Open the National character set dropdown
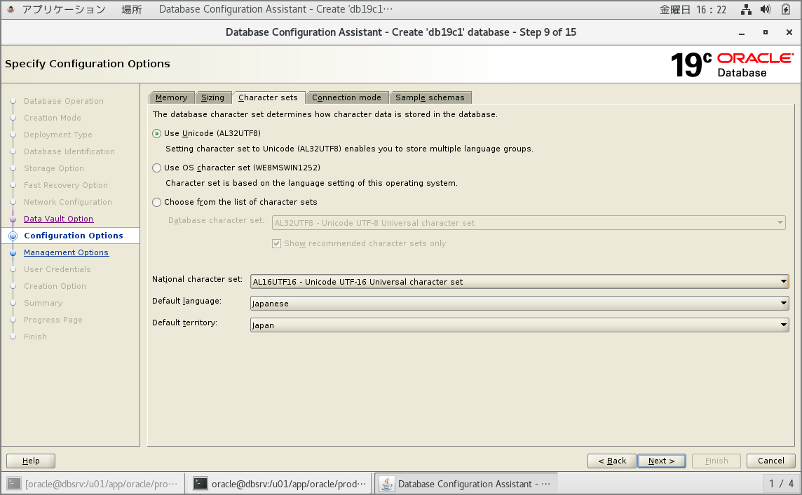 [x=519, y=282]
